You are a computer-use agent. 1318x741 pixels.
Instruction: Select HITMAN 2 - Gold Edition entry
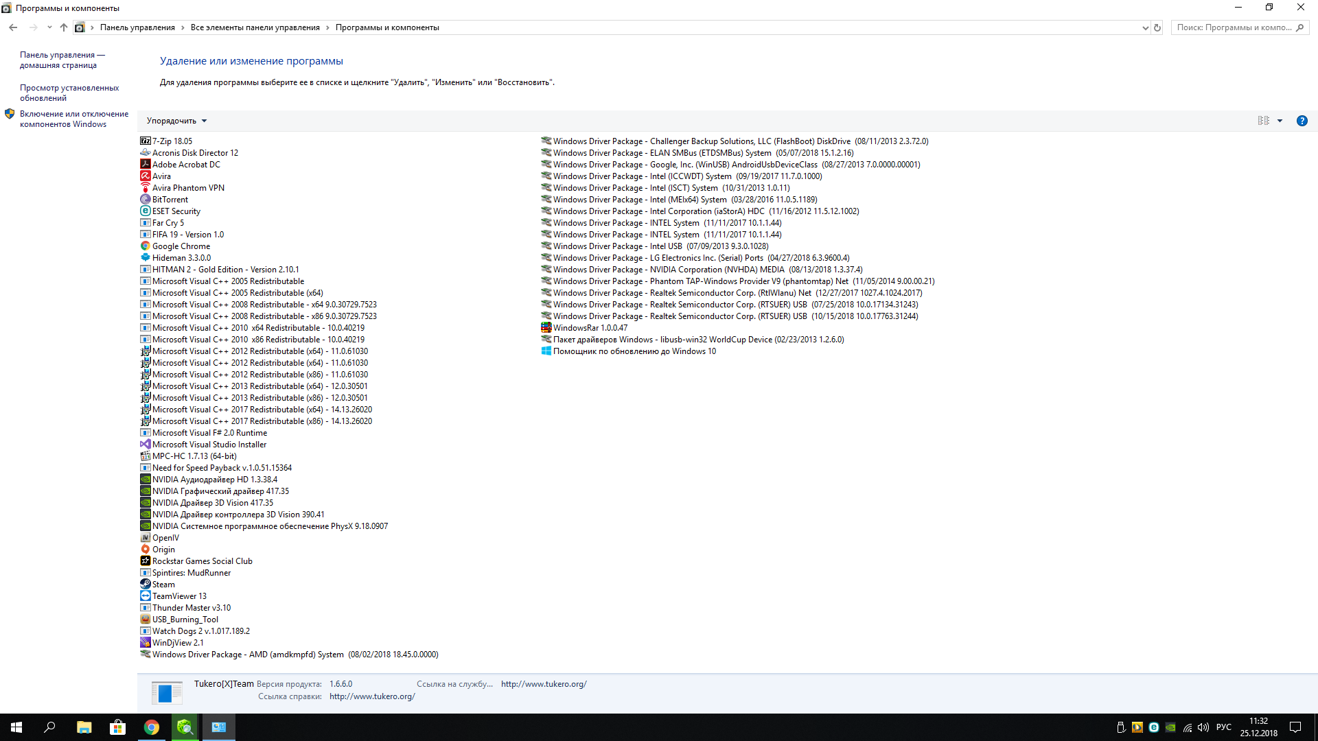pyautogui.click(x=225, y=270)
